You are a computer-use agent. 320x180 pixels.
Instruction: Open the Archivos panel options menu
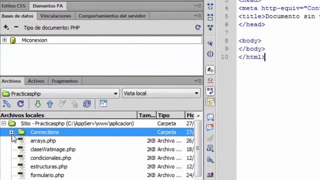point(198,81)
